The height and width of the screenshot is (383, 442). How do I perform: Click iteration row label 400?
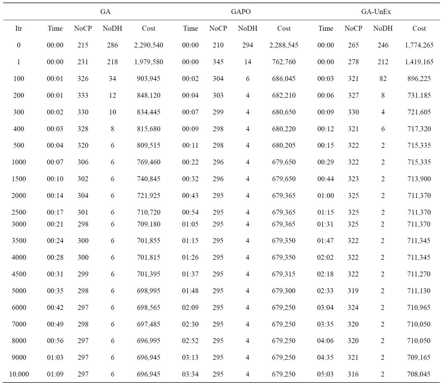pyautogui.click(x=18, y=129)
